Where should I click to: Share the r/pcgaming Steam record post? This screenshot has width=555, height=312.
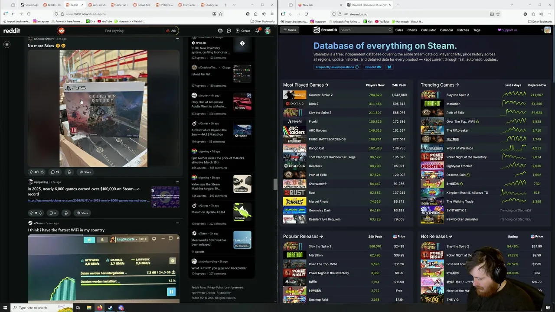tap(82, 213)
